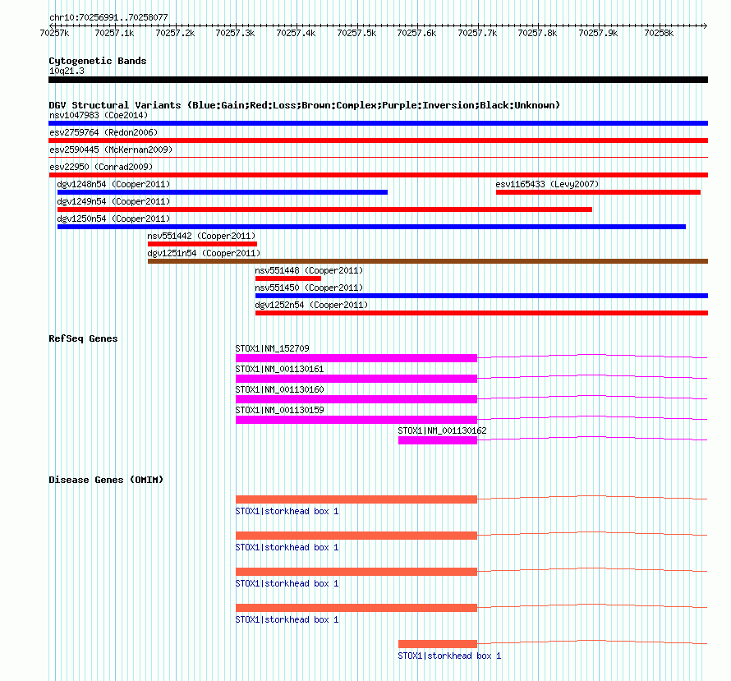This screenshot has width=731, height=681.
Task: Click the magenta exon bar of NM_001130159
Action: (356, 420)
